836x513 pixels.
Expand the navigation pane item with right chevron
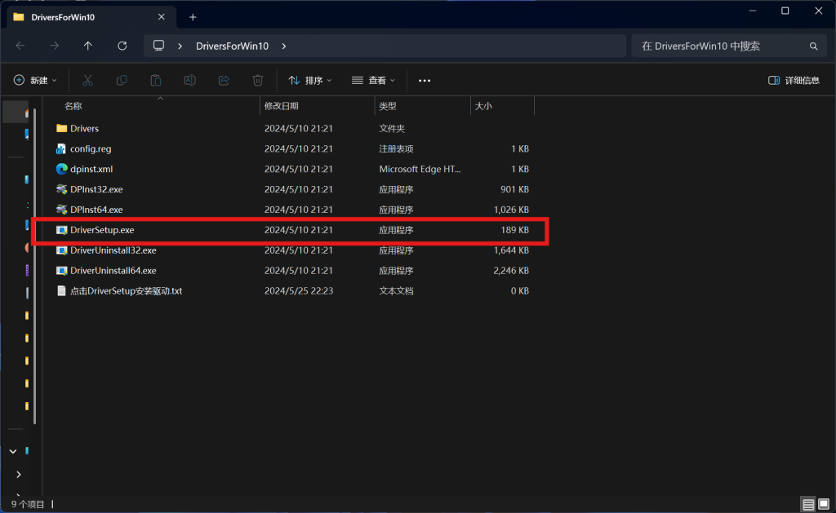click(19, 475)
